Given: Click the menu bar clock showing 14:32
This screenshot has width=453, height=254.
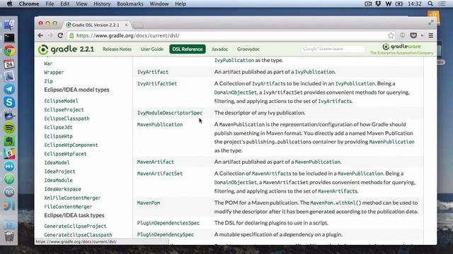Looking at the screenshot, I should click(x=415, y=4).
